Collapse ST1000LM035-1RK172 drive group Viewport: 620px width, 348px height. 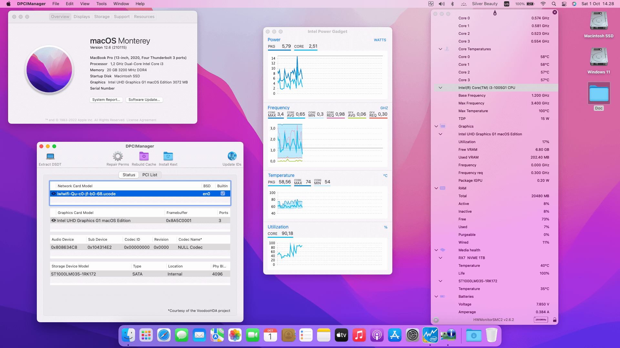(x=440, y=281)
